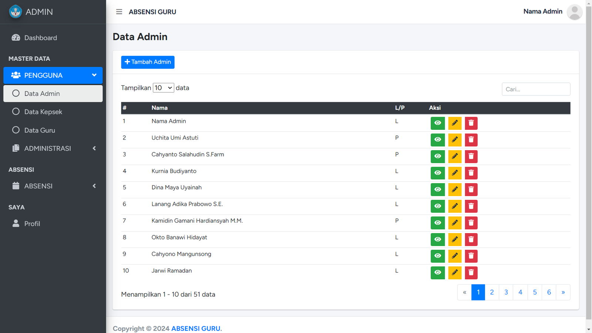Image resolution: width=592 pixels, height=333 pixels.
Task: Click the hamburger menu icon to collapse sidebar
Action: [x=119, y=12]
